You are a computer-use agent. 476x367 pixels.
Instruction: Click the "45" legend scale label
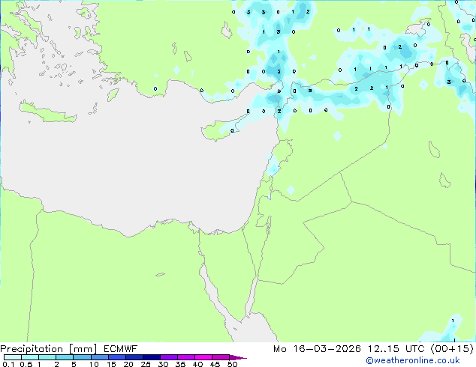tap(215, 364)
